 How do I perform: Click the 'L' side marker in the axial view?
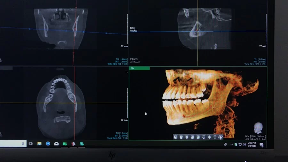pos(127,72)
